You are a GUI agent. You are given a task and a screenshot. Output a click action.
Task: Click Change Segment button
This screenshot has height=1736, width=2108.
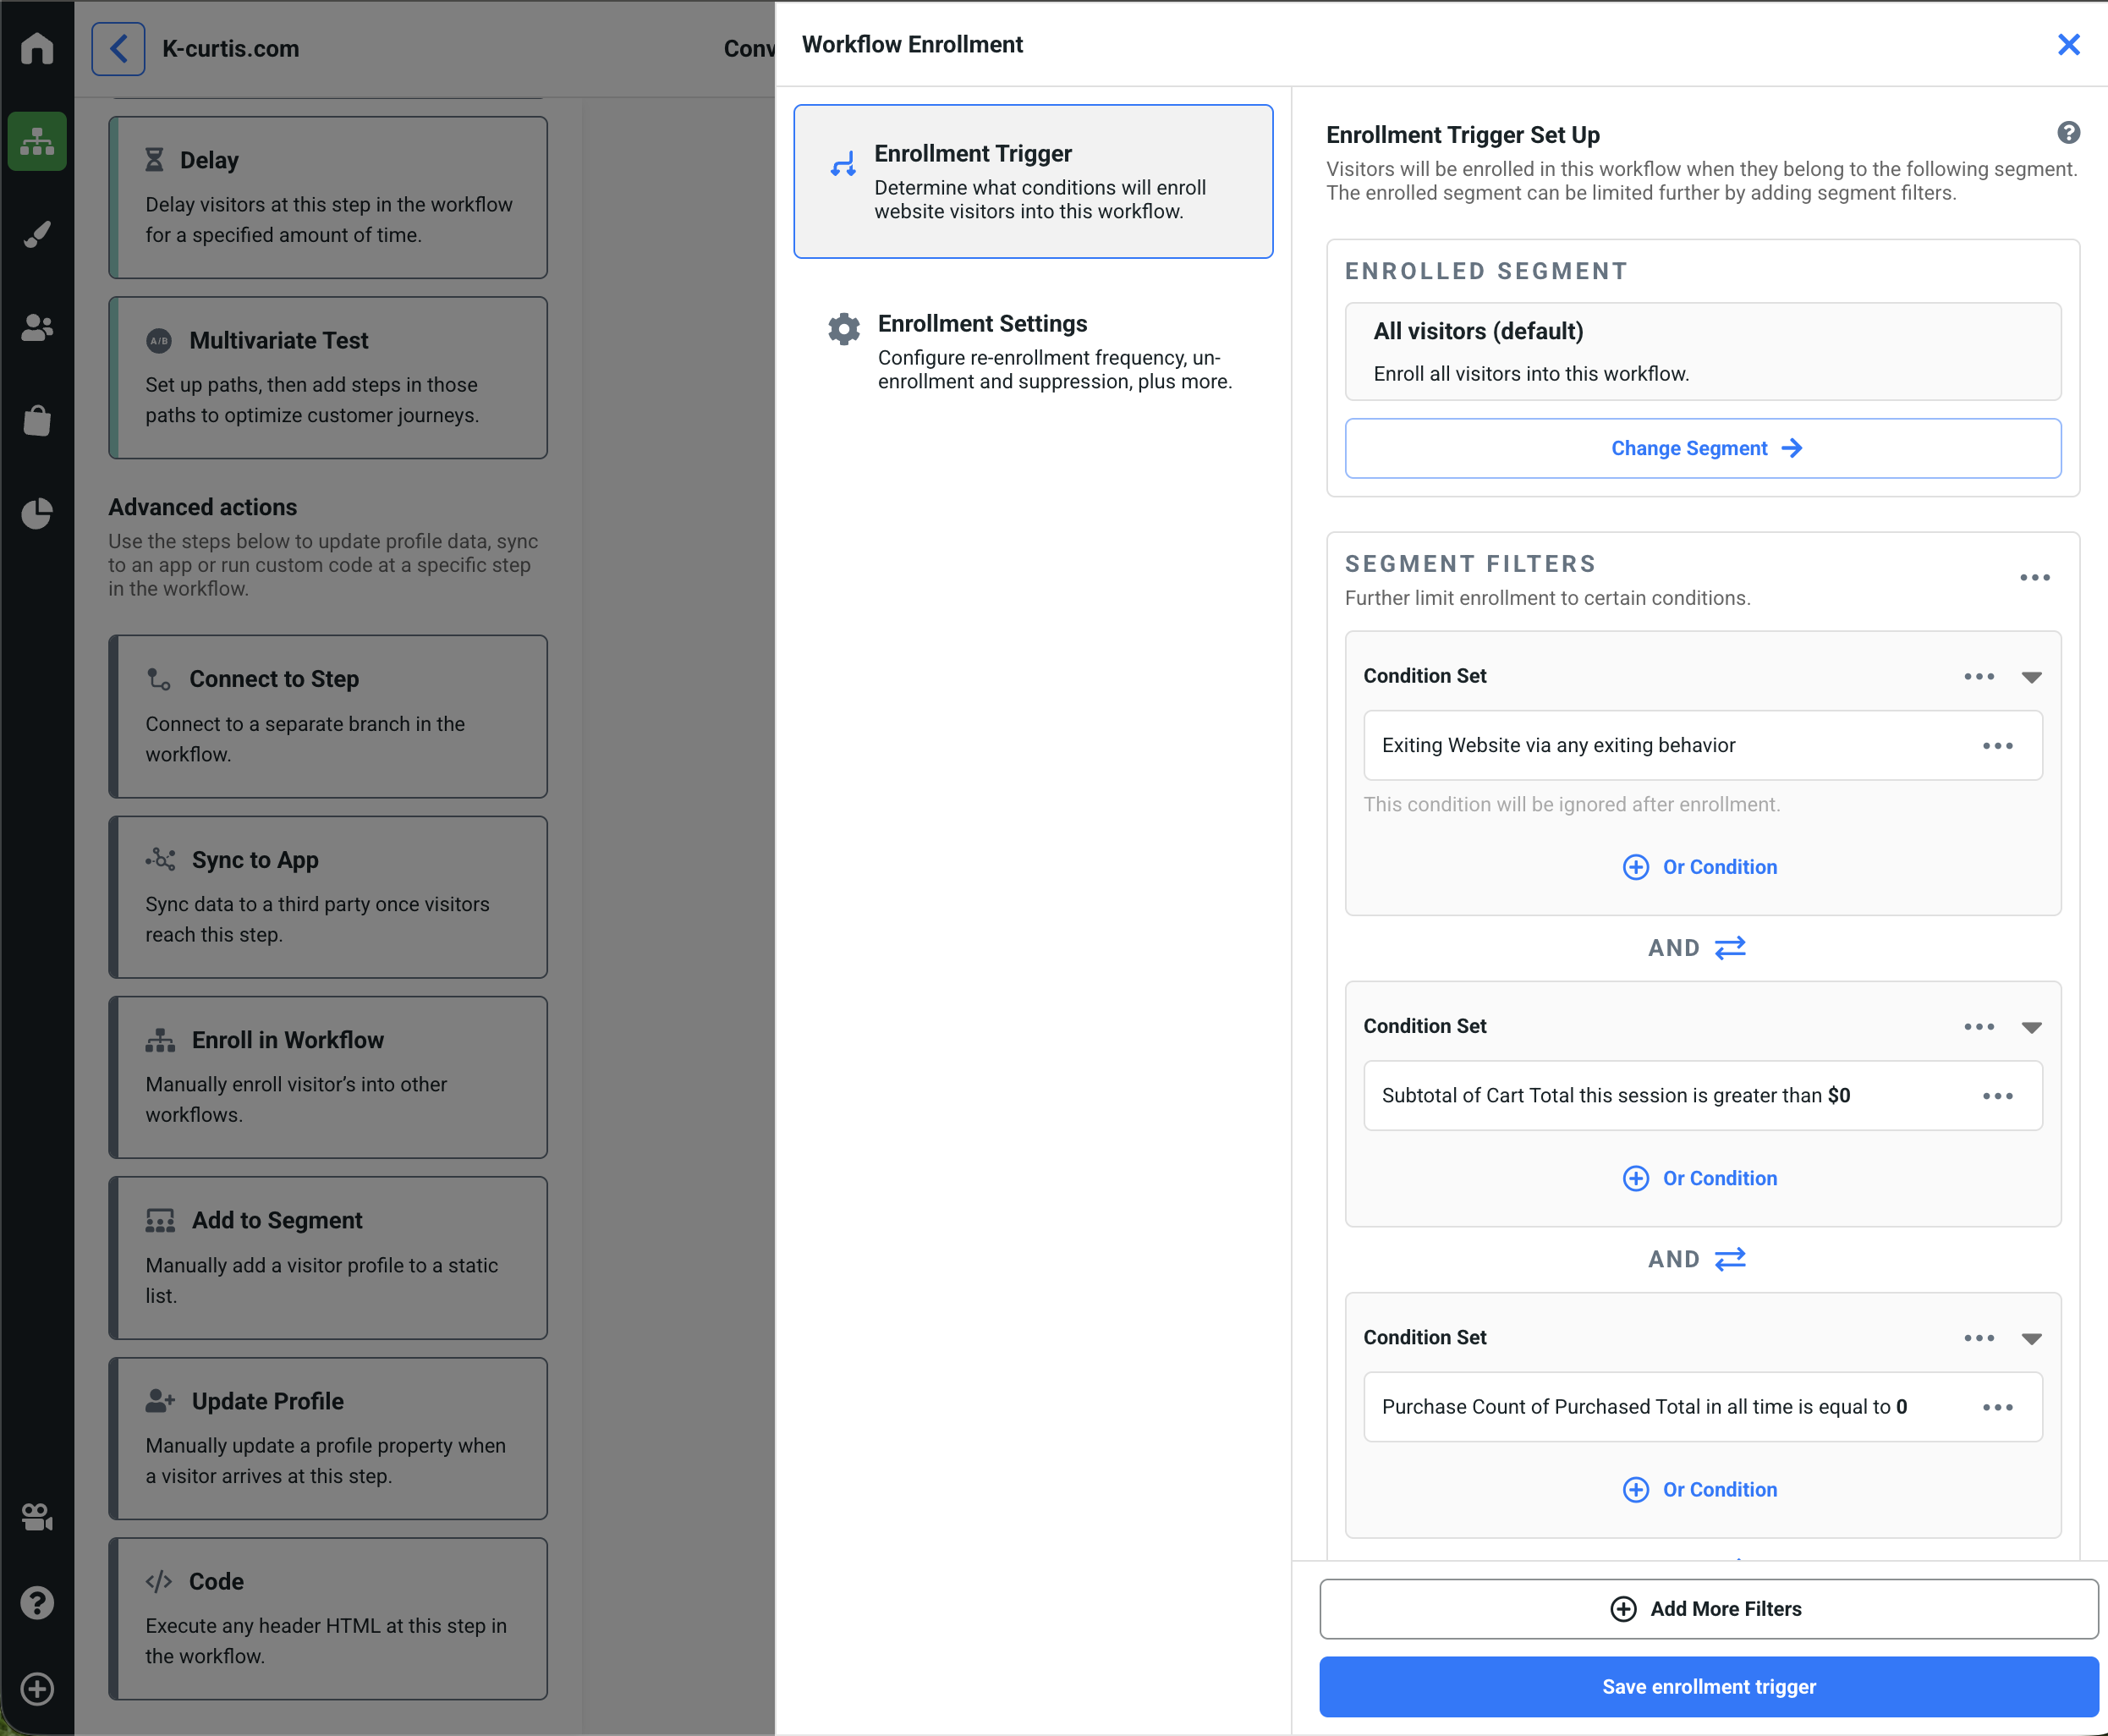(1702, 448)
